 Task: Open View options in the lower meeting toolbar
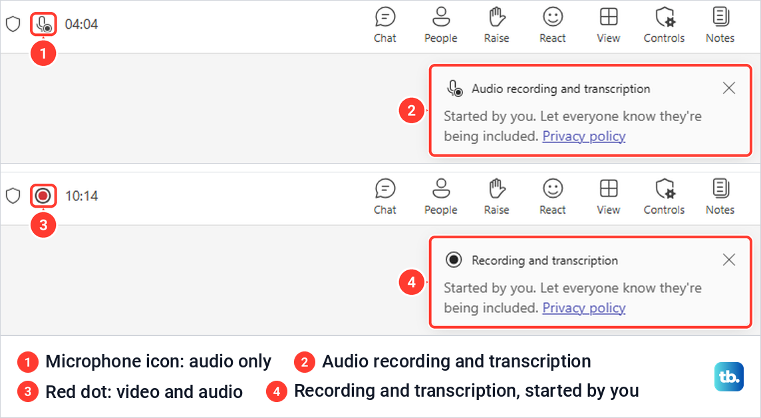[609, 197]
